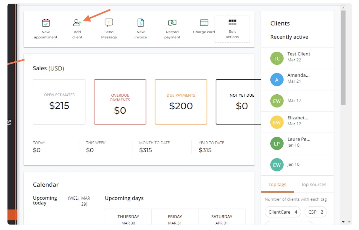Click Elizabeth's yellow EW avatar
The image size is (359, 230).
click(x=277, y=122)
